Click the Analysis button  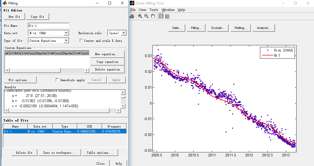[x=264, y=28]
